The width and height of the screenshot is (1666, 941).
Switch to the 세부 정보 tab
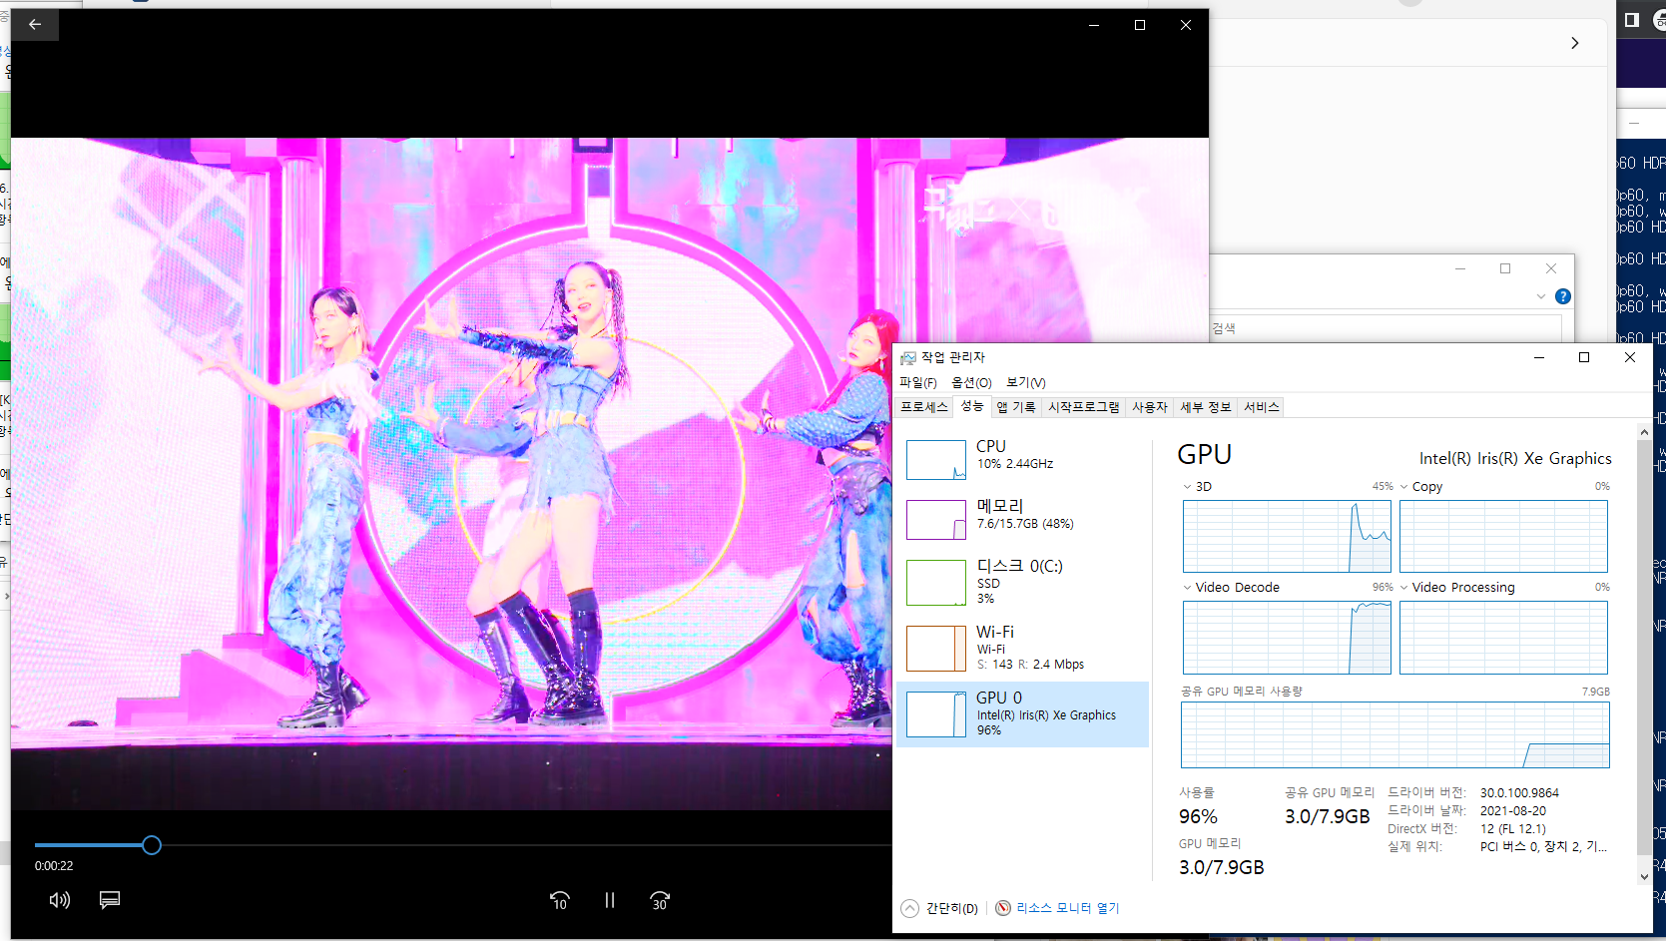[x=1205, y=407]
